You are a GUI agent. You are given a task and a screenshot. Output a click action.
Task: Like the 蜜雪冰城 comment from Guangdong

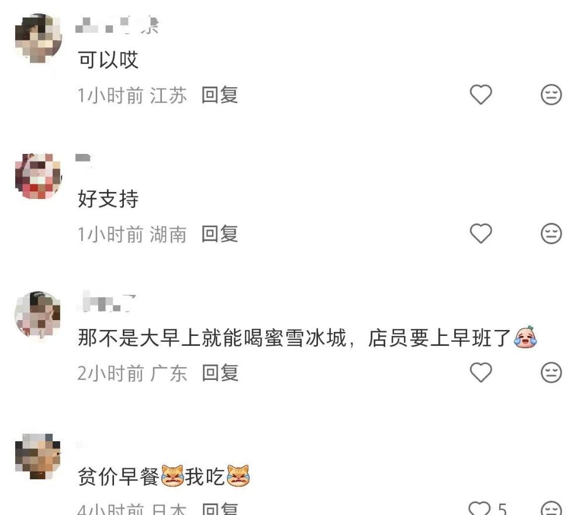pyautogui.click(x=481, y=372)
